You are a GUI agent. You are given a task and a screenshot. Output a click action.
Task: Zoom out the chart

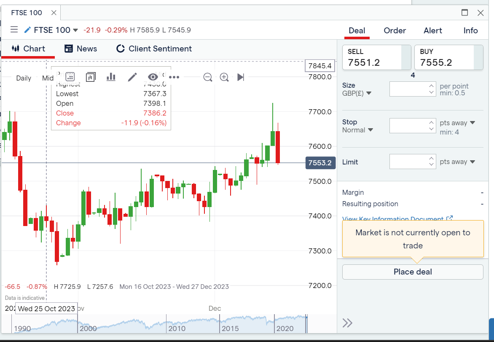[207, 77]
